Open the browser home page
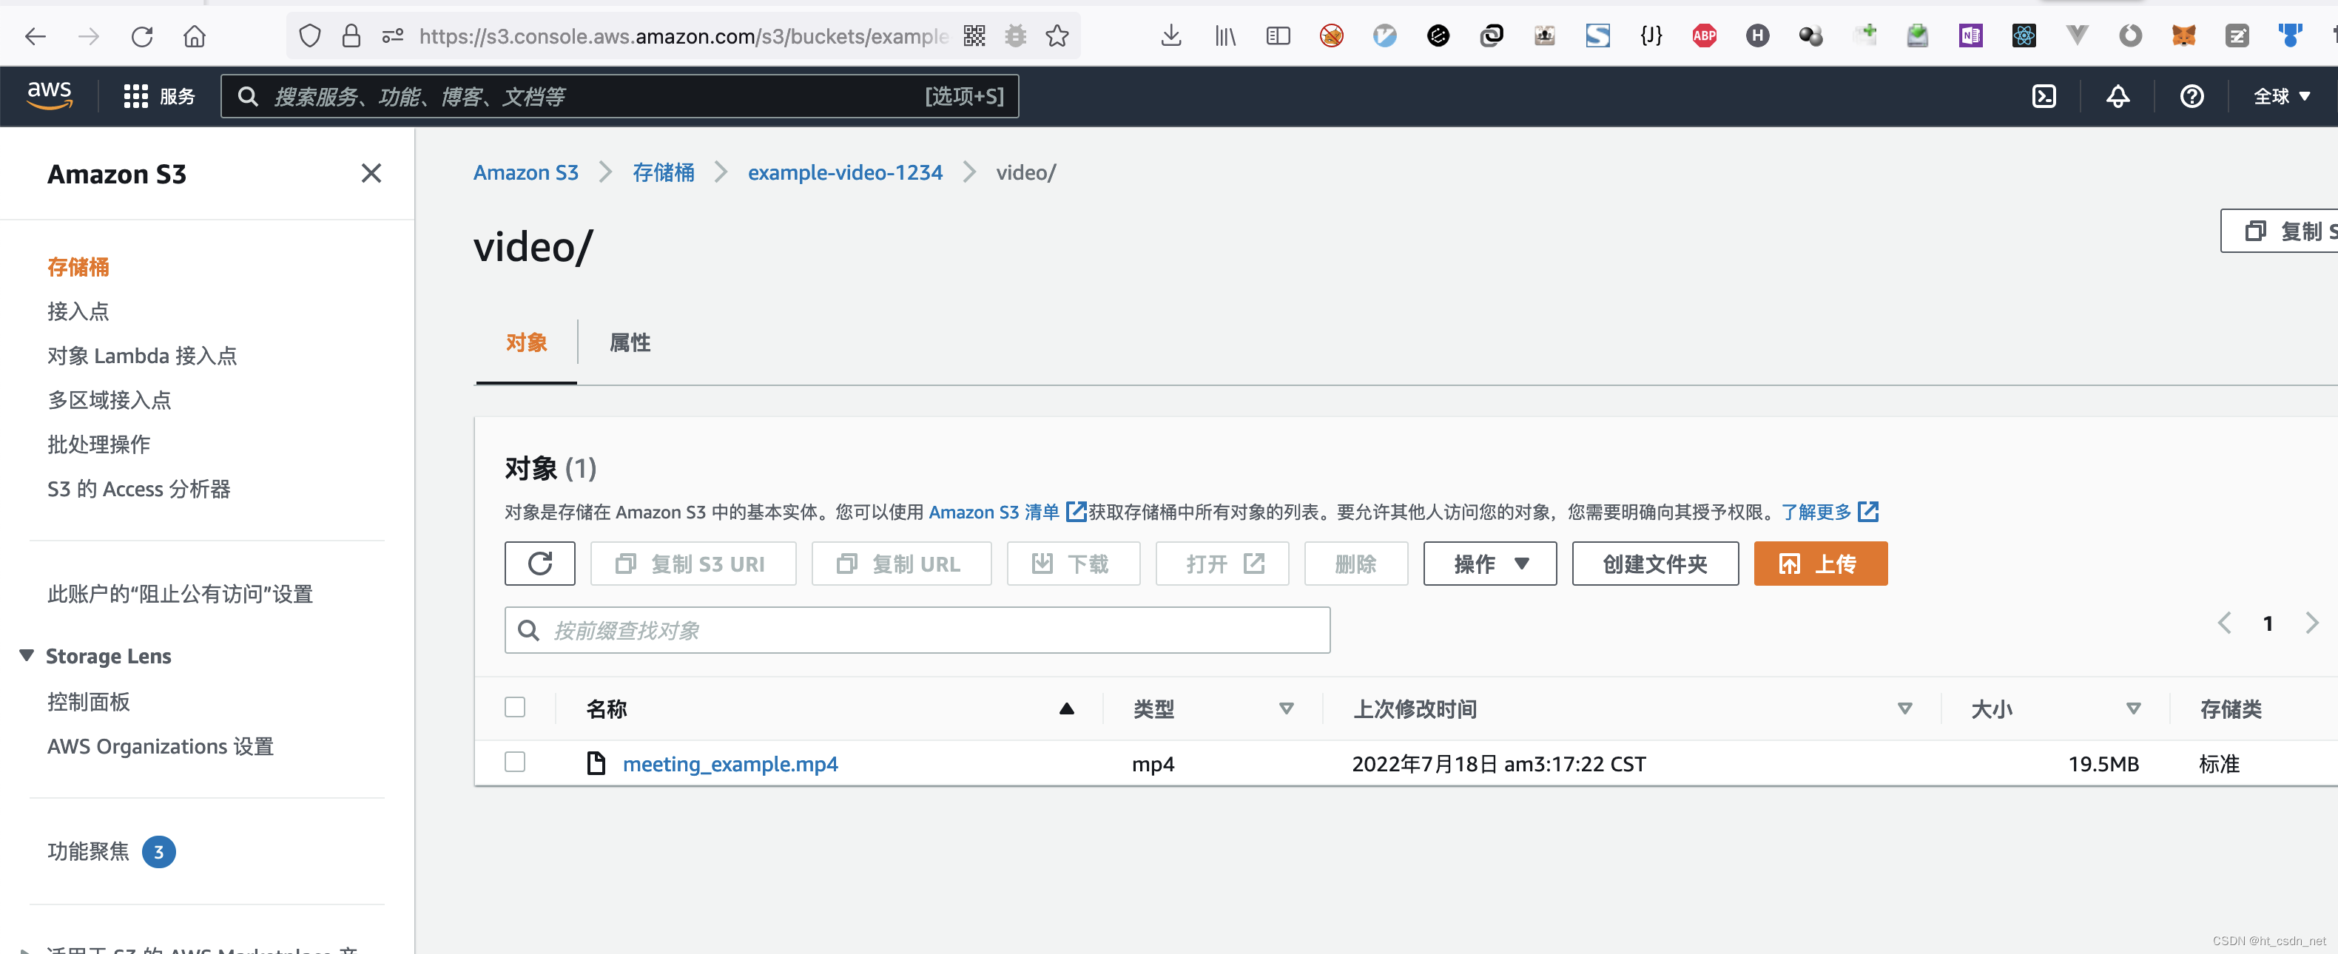This screenshot has height=954, width=2338. pyautogui.click(x=195, y=36)
